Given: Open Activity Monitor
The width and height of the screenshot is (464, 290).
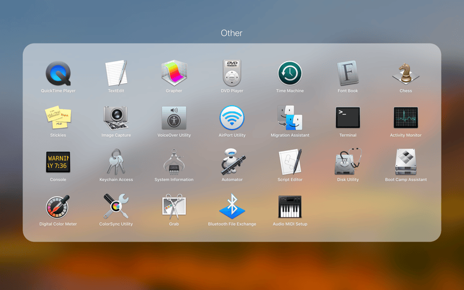Looking at the screenshot, I should pos(405,118).
